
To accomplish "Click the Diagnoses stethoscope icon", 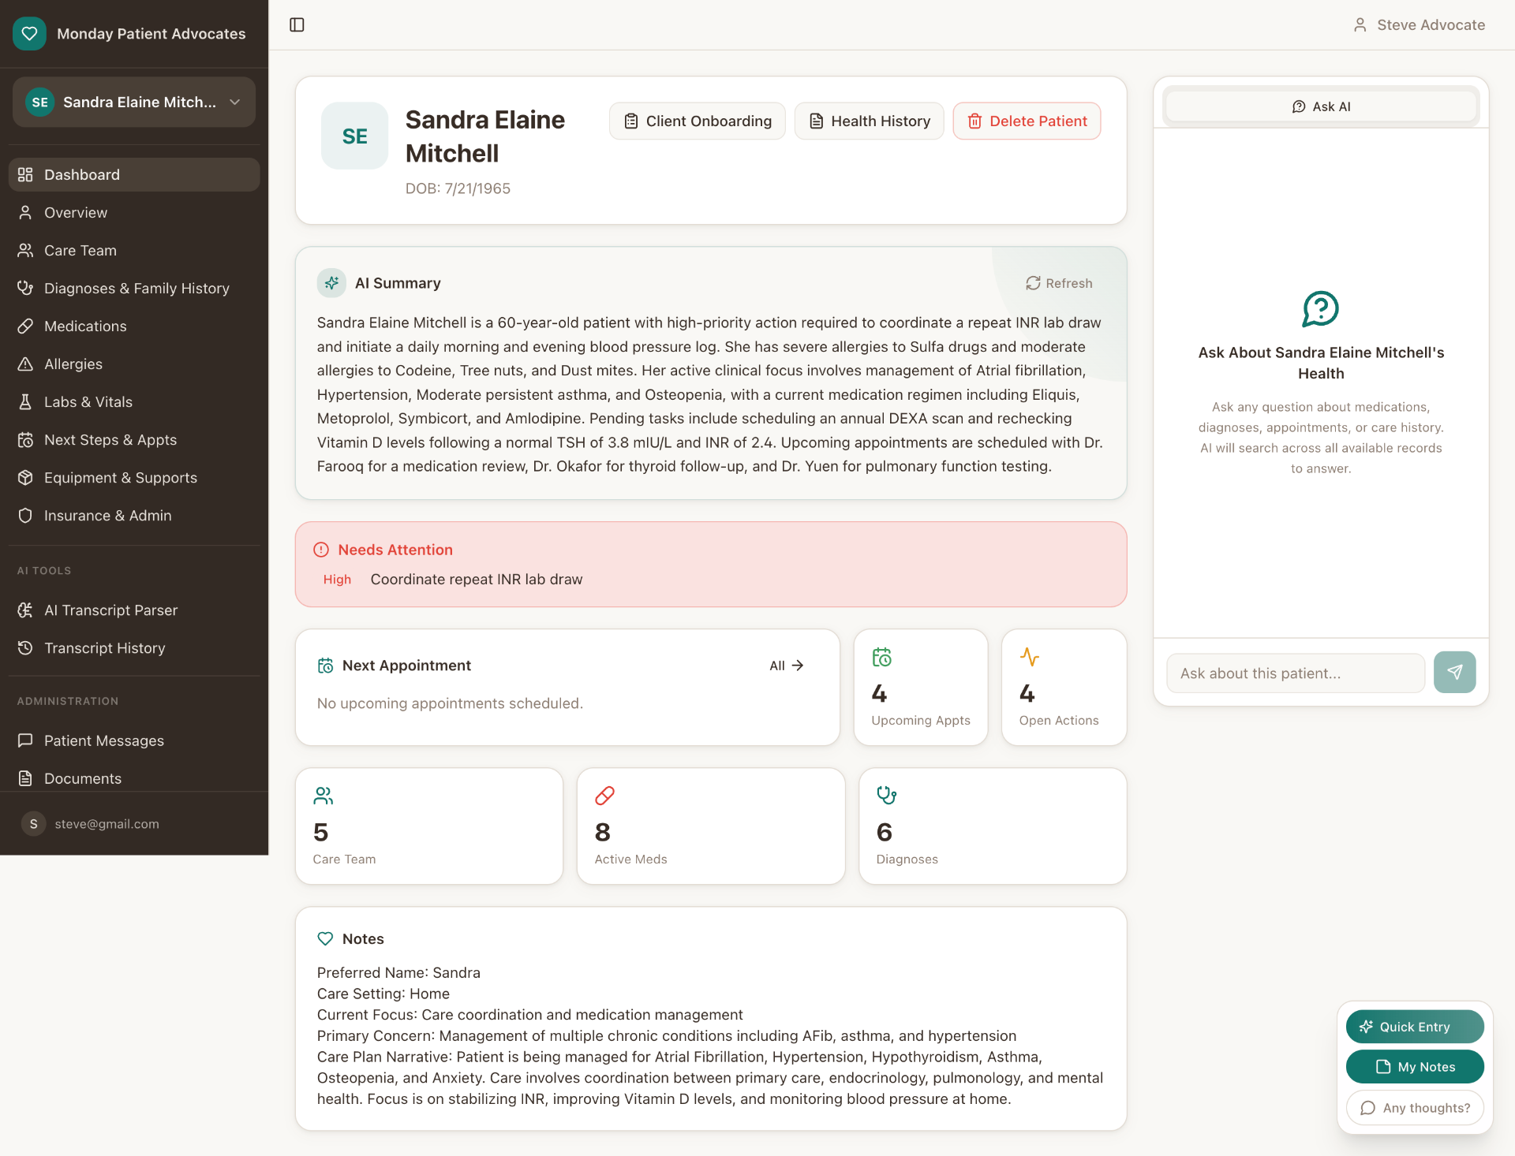I will click(x=886, y=796).
